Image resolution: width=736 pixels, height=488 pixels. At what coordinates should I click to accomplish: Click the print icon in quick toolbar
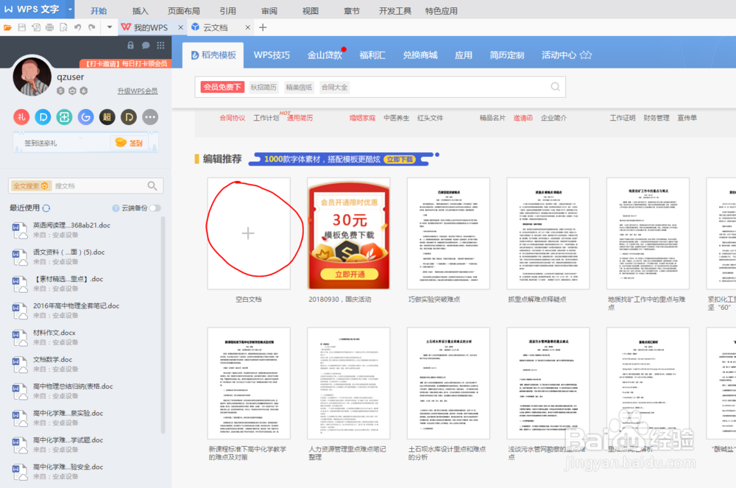(x=49, y=28)
